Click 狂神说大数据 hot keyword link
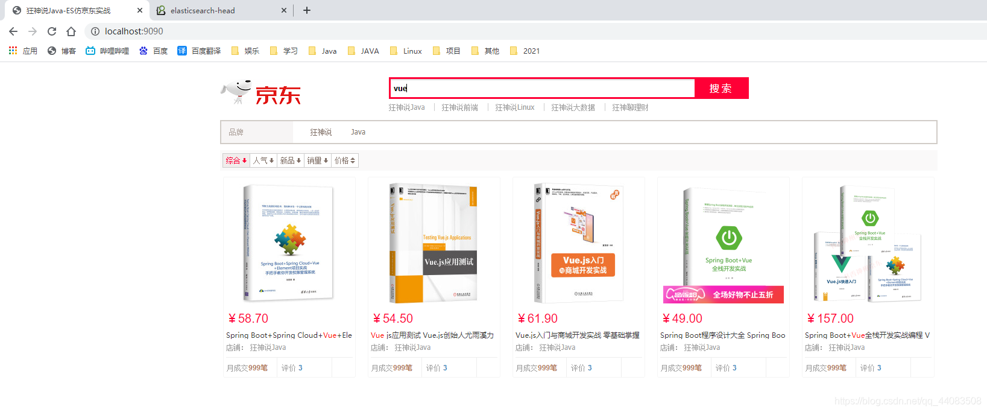 click(573, 107)
